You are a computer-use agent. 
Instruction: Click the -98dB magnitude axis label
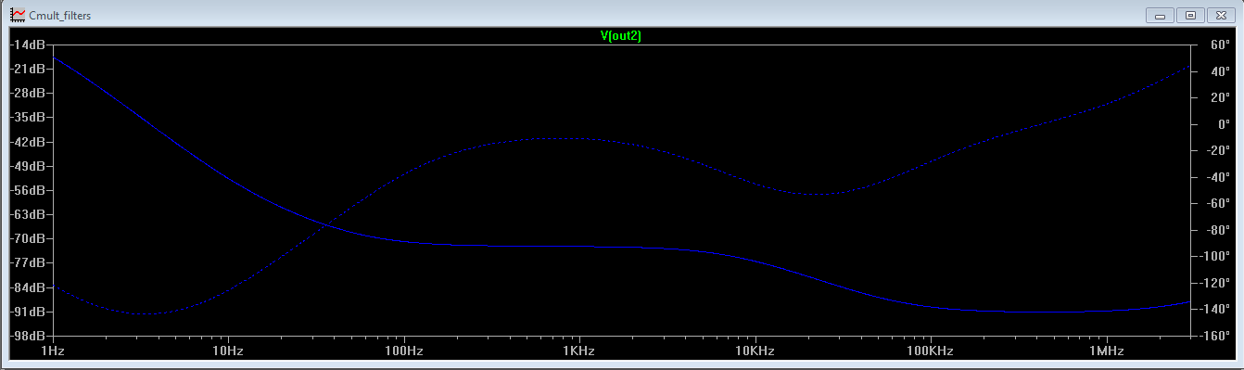click(x=28, y=336)
